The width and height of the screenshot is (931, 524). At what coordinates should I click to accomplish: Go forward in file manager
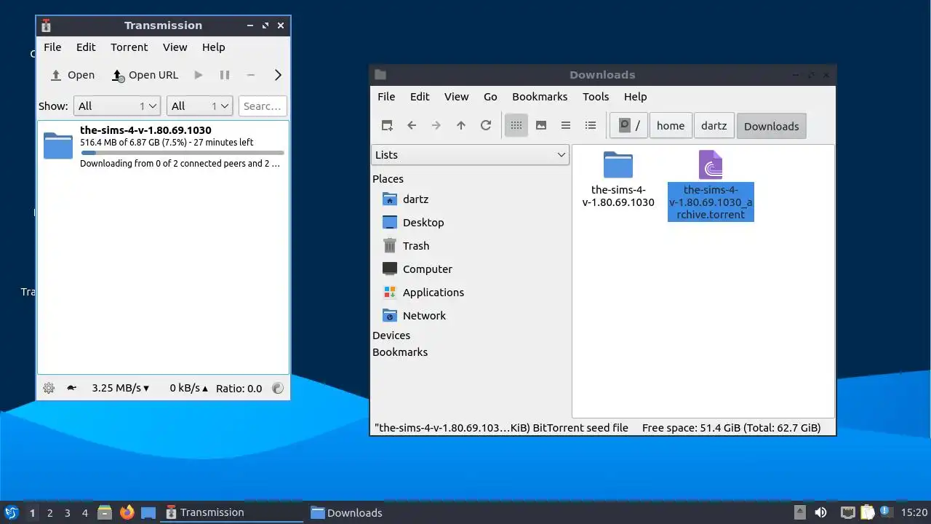click(x=436, y=125)
